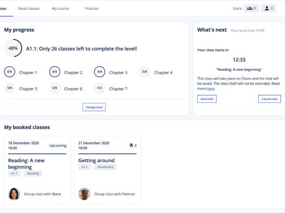Open Chapter 3 progress circle
The image size is (285, 213).
[100, 72]
